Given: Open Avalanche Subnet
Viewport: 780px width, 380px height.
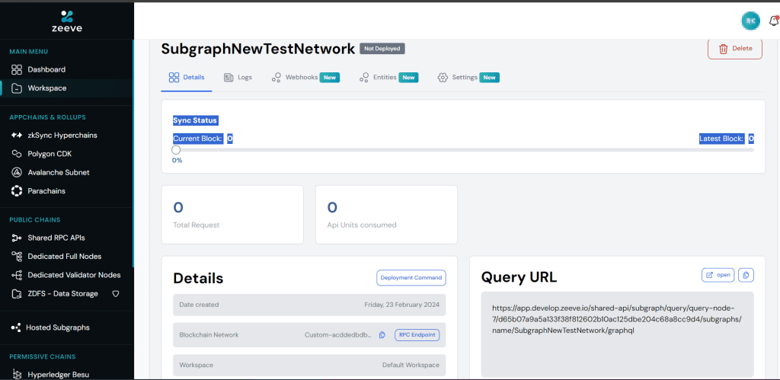Looking at the screenshot, I should 59,173.
